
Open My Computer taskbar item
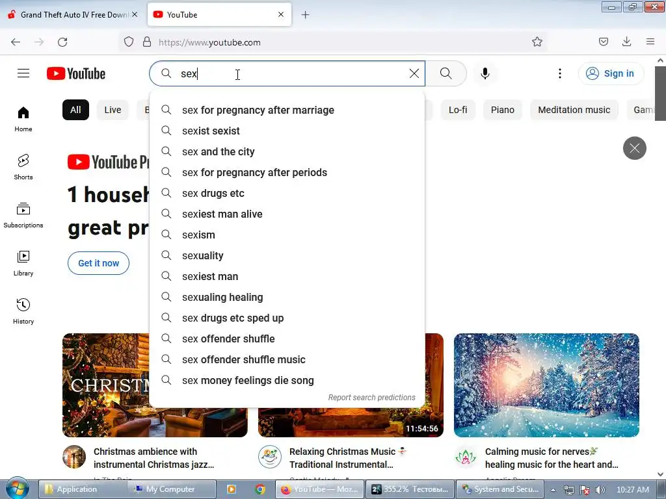[x=172, y=489]
